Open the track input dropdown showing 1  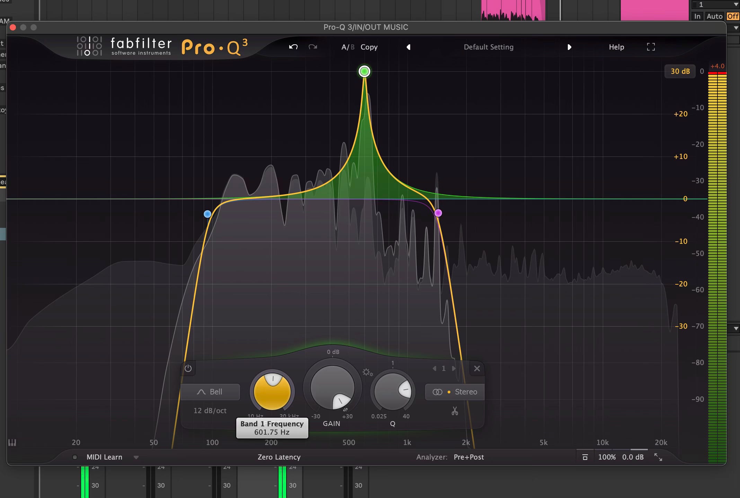[715, 5]
